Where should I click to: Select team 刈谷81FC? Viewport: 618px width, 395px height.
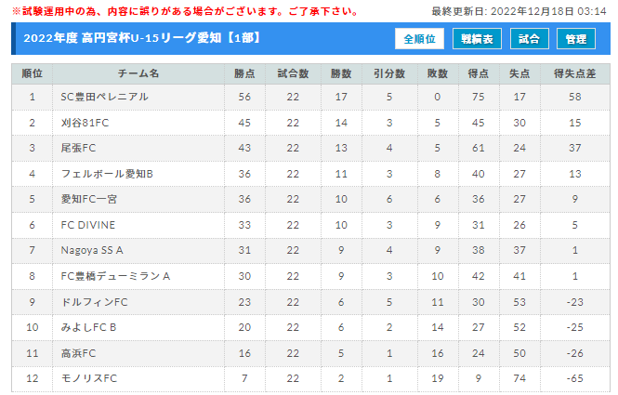(x=85, y=123)
